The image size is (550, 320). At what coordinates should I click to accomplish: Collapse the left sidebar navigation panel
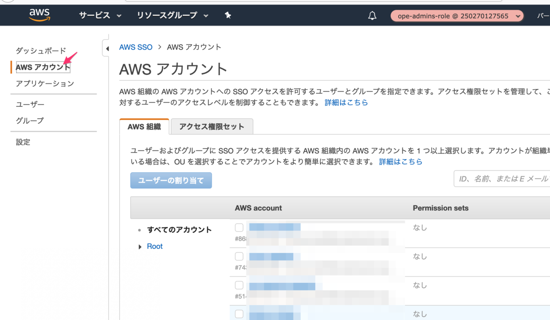tap(106, 49)
